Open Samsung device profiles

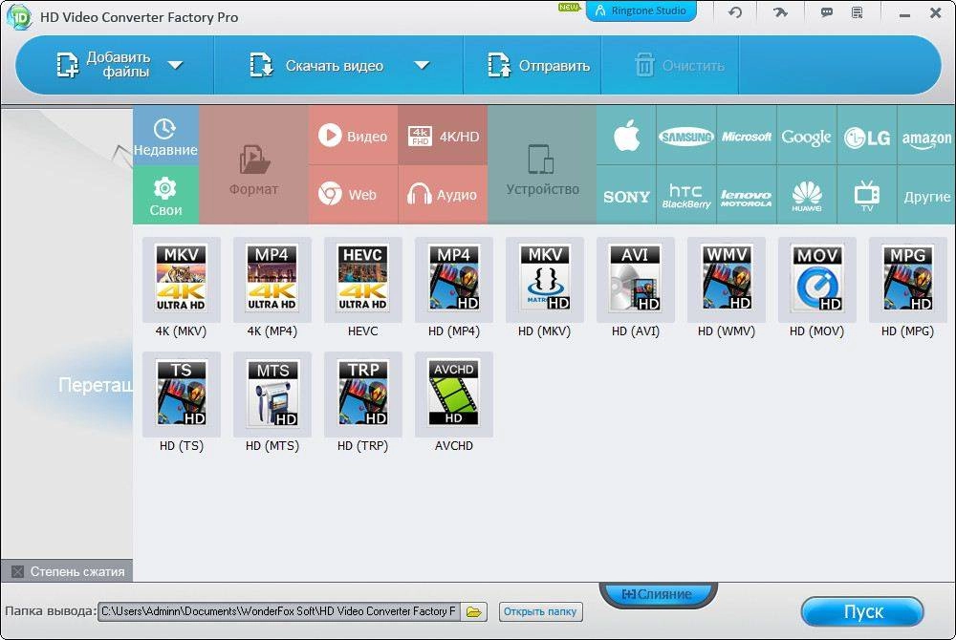tap(686, 136)
